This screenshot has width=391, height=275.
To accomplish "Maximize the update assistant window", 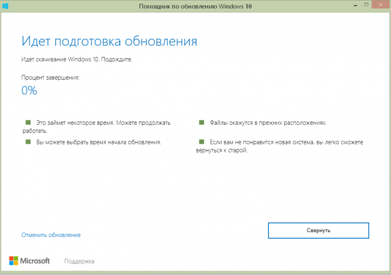I will 366,4.
